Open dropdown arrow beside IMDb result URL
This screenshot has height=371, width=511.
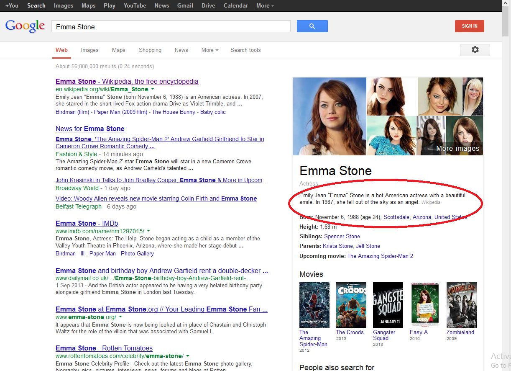click(148, 231)
